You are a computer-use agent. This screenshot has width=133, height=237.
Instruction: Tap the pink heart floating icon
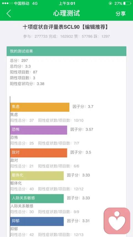(117, 221)
